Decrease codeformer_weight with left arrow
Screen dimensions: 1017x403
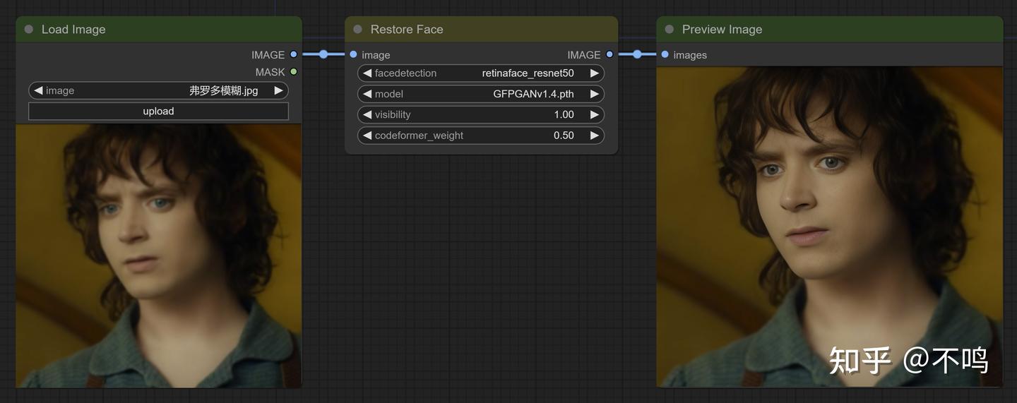point(367,135)
